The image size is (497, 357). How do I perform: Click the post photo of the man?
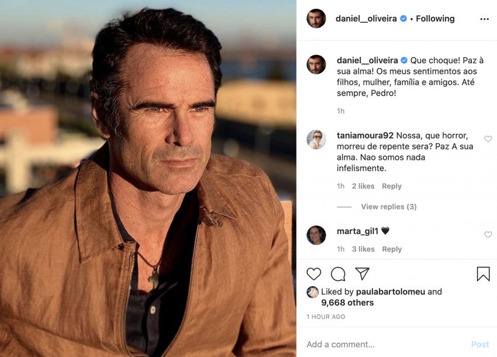(x=148, y=179)
